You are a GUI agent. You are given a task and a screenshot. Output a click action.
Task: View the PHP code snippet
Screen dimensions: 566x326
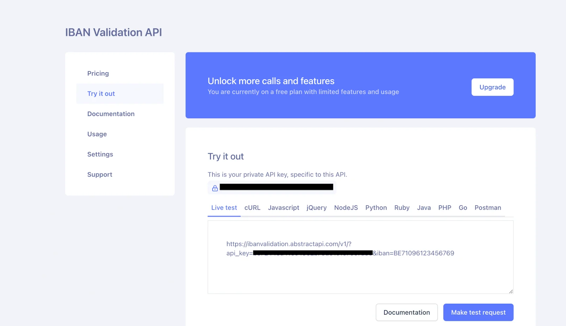(x=445, y=208)
